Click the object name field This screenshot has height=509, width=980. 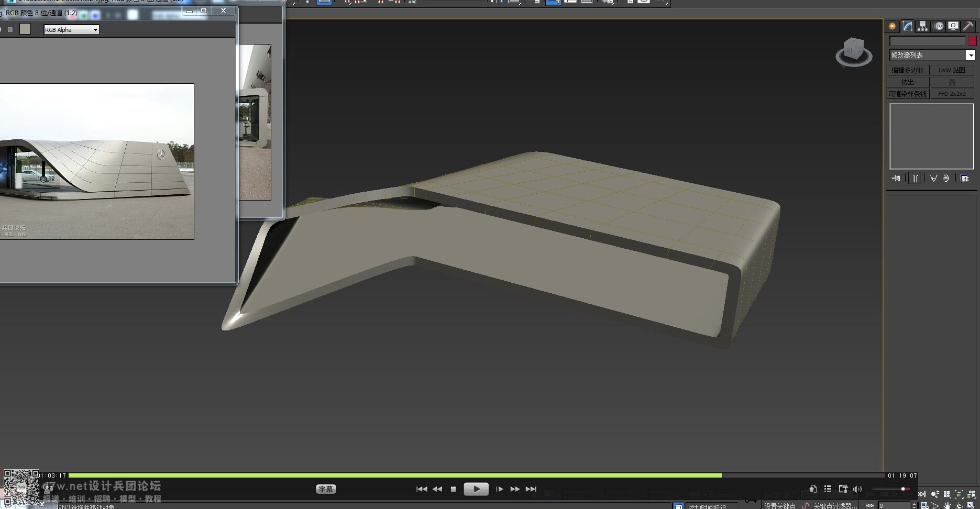[928, 41]
